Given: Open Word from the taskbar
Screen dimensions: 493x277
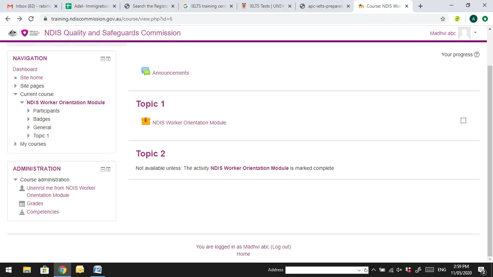Looking at the screenshot, I should (97, 270).
